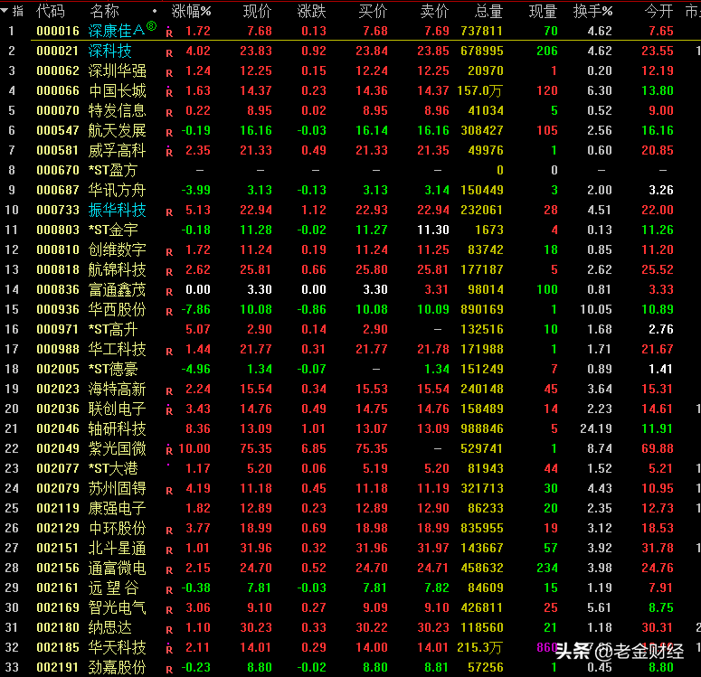The height and width of the screenshot is (677, 701).
Task: Click the R marker on 华工科技 row
Action: (x=169, y=352)
